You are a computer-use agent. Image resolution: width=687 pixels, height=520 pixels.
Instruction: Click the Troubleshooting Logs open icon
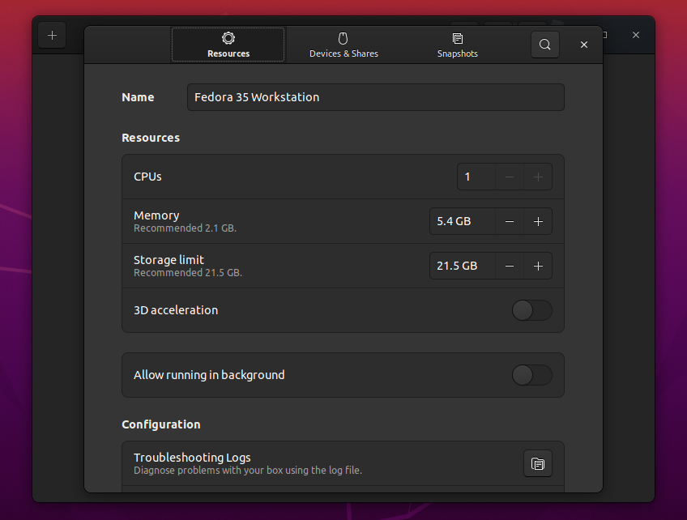(537, 464)
